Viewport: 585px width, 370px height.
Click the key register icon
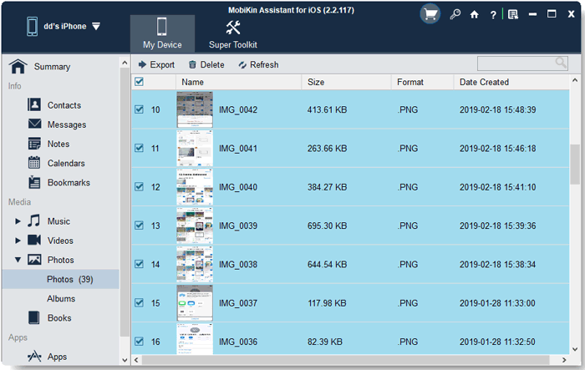click(x=455, y=14)
